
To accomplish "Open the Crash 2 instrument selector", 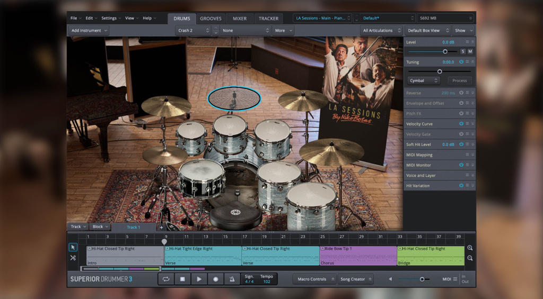I will tap(193, 30).
